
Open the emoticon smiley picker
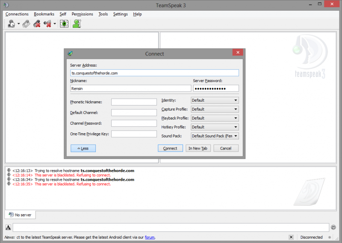point(333,227)
